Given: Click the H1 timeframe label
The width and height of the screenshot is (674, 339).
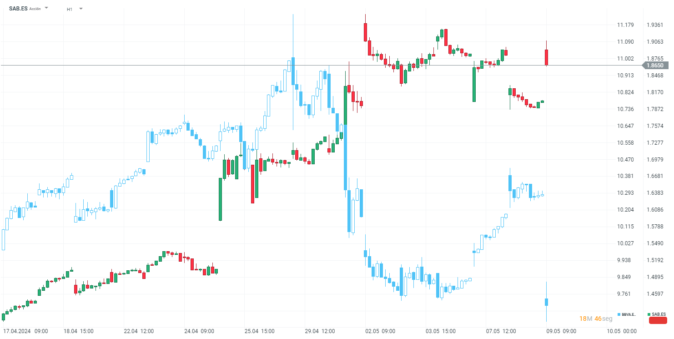Looking at the screenshot, I should [x=70, y=9].
